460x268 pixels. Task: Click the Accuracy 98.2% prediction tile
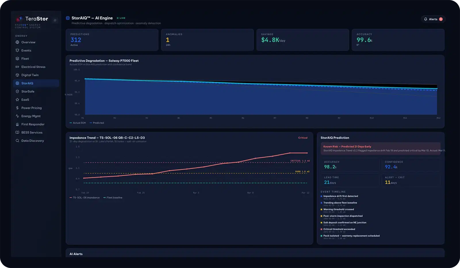click(350, 165)
